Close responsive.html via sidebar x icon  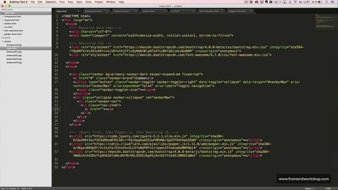[x=3, y=20]
